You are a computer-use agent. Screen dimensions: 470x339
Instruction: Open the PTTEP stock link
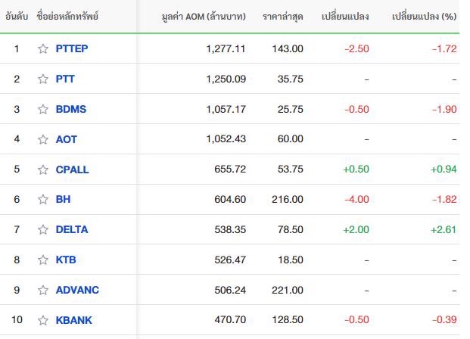72,48
